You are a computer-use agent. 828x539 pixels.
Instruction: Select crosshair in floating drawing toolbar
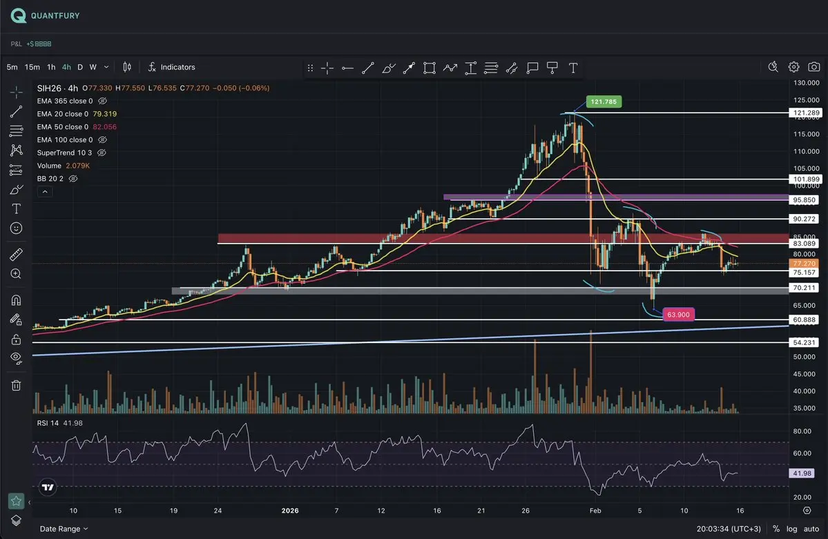[x=327, y=68]
